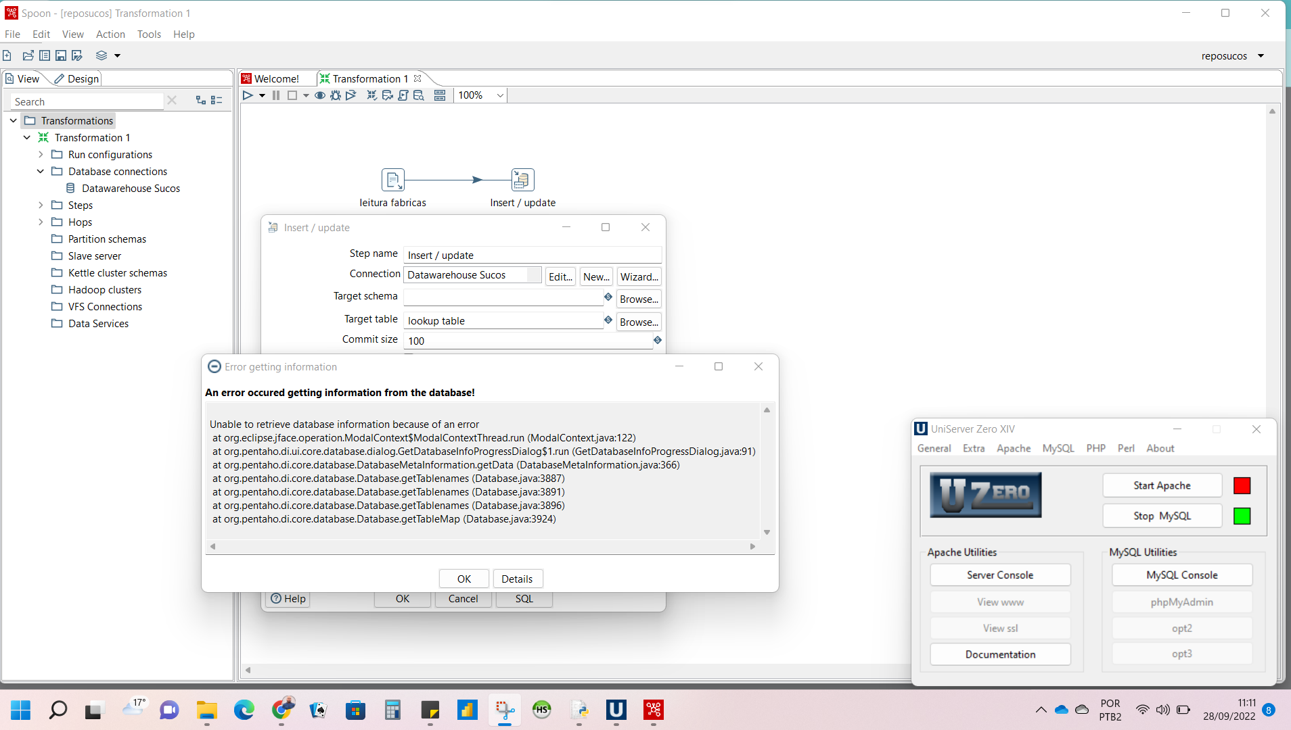Expand the Run configurations node
Viewport: 1291px width, 730px height.
(41, 154)
